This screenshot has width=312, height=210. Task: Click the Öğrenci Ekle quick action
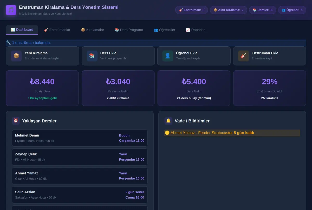coord(194,56)
